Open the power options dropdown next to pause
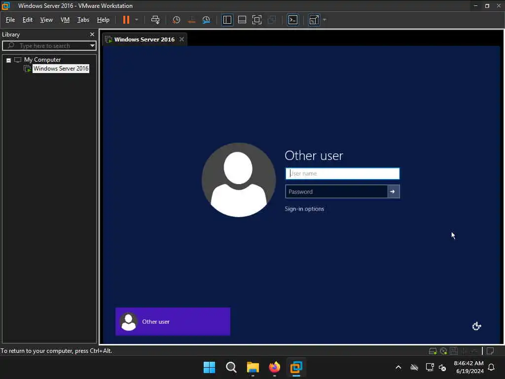Image resolution: width=505 pixels, height=379 pixels. pos(137,20)
